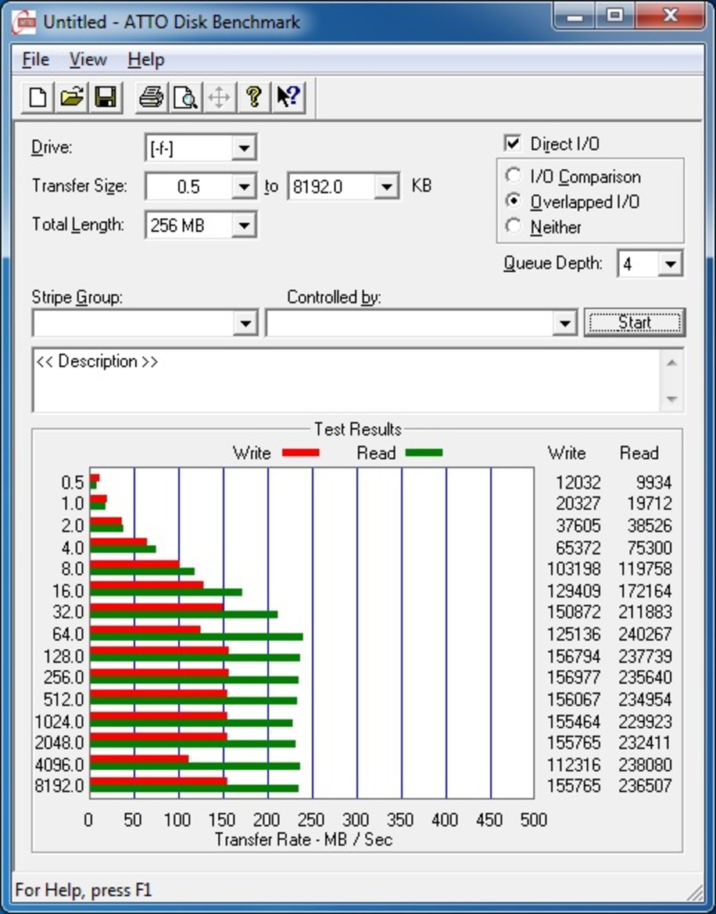716x914 pixels.
Task: Click the 4096.0 row label in chart
Action: [59, 764]
